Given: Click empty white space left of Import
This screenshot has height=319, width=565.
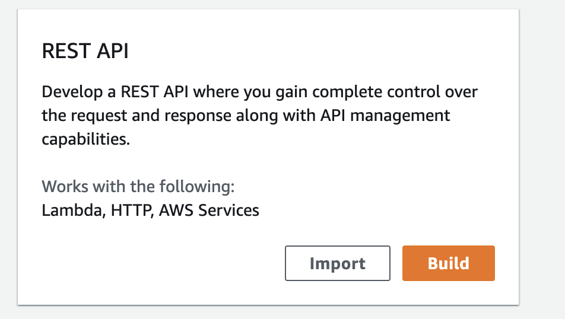Looking at the screenshot, I should [x=162, y=263].
